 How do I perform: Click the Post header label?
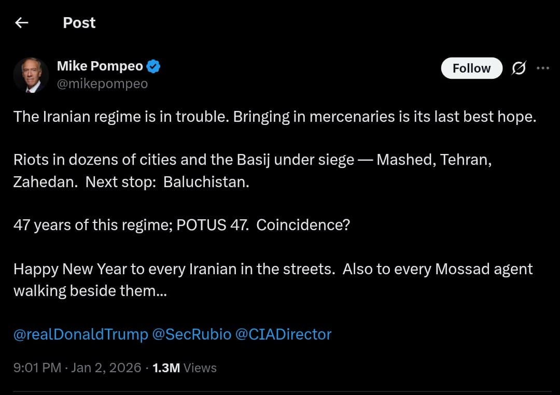(x=79, y=22)
